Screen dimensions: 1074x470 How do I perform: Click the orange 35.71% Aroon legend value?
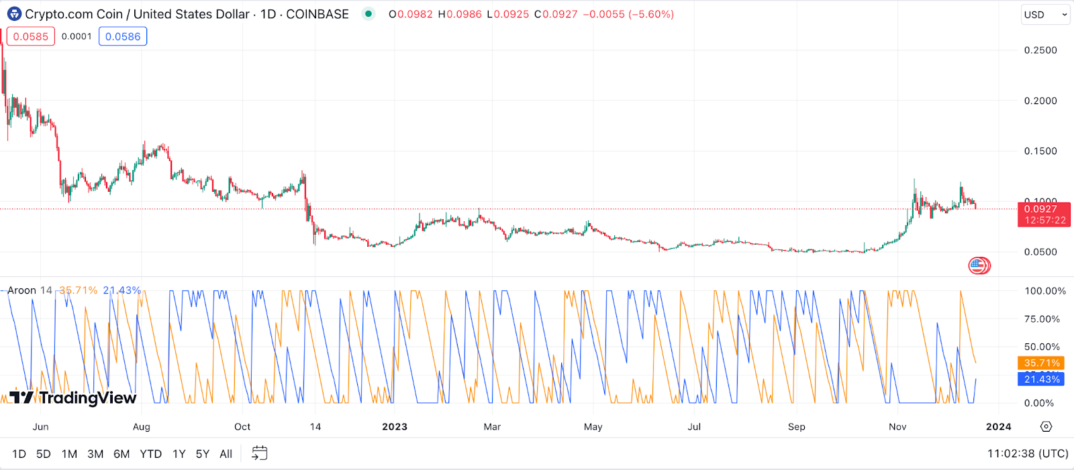[79, 290]
